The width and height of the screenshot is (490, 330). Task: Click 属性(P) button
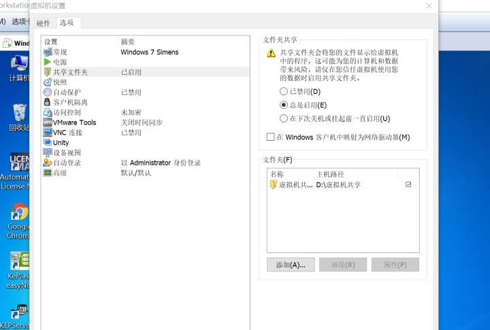pos(395,265)
